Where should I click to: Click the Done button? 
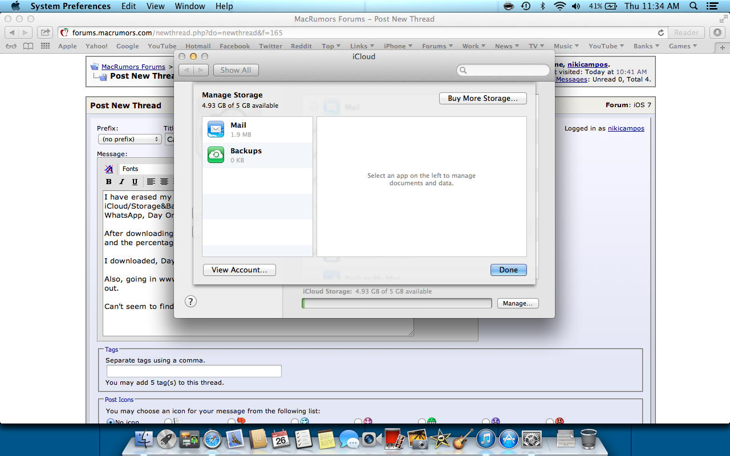pyautogui.click(x=509, y=270)
